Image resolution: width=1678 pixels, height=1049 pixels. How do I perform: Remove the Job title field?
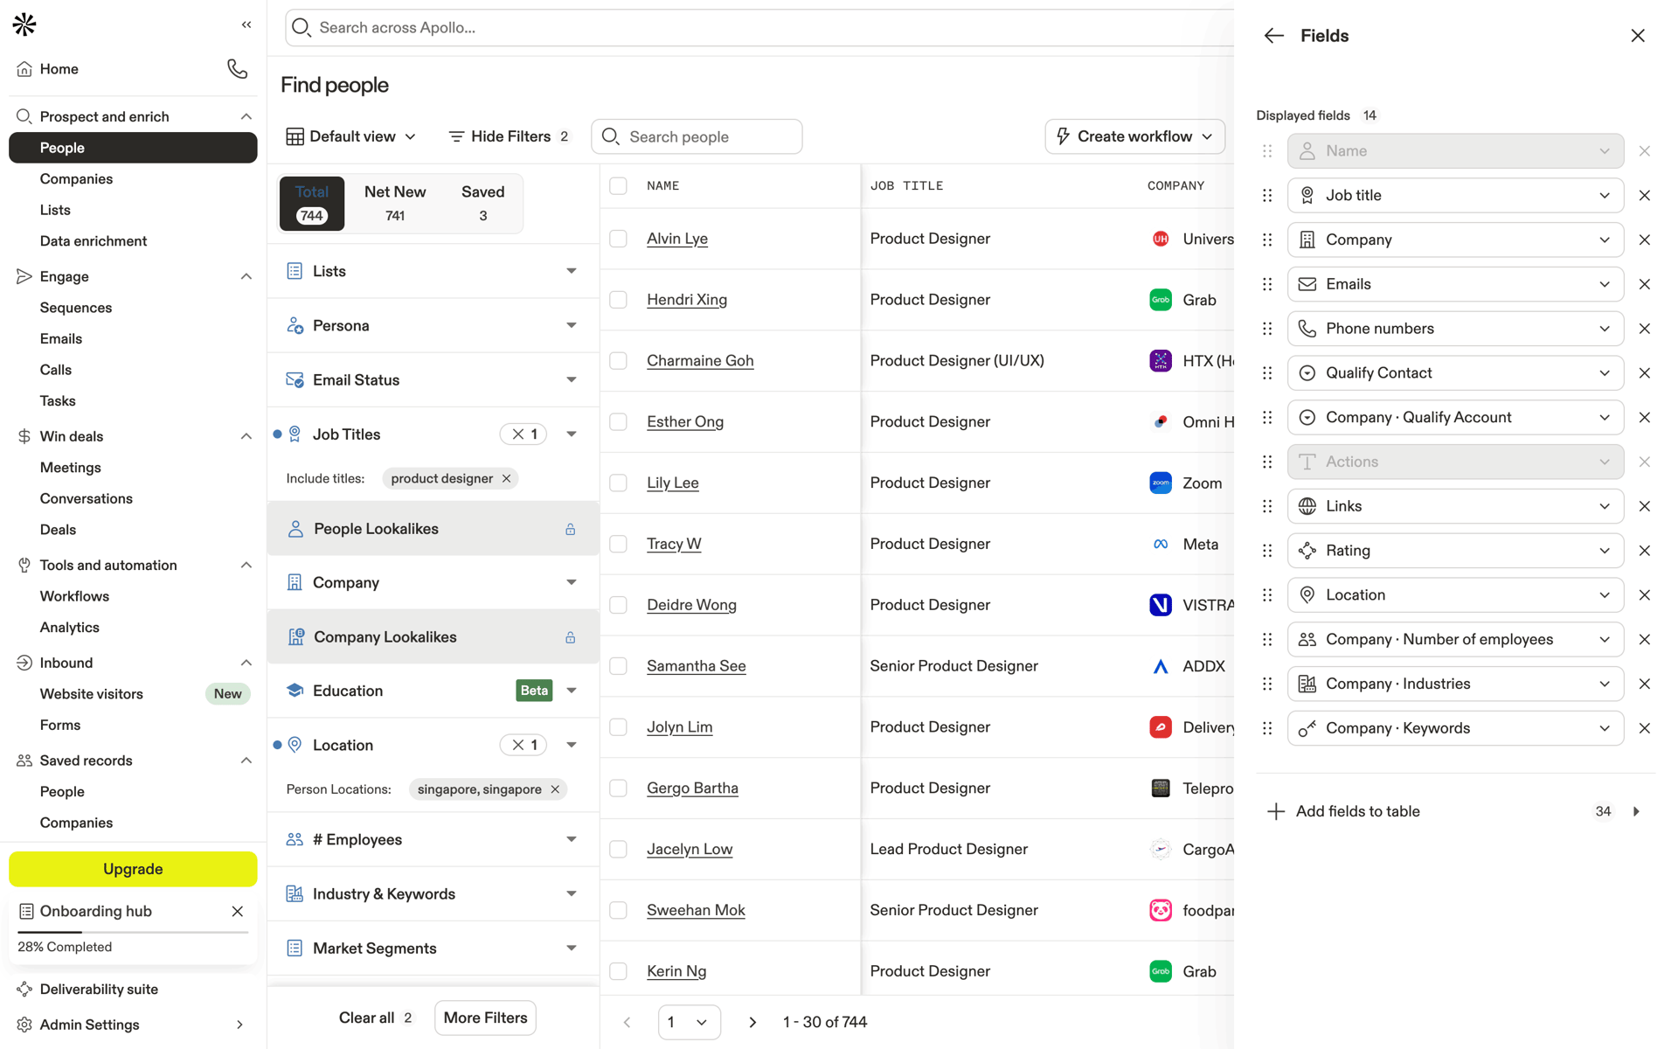pos(1644,196)
